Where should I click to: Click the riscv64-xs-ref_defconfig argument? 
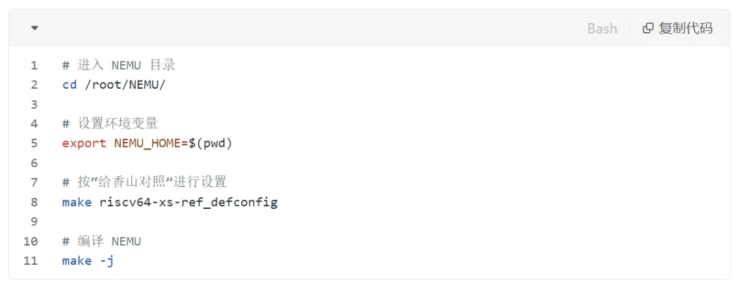point(189,203)
